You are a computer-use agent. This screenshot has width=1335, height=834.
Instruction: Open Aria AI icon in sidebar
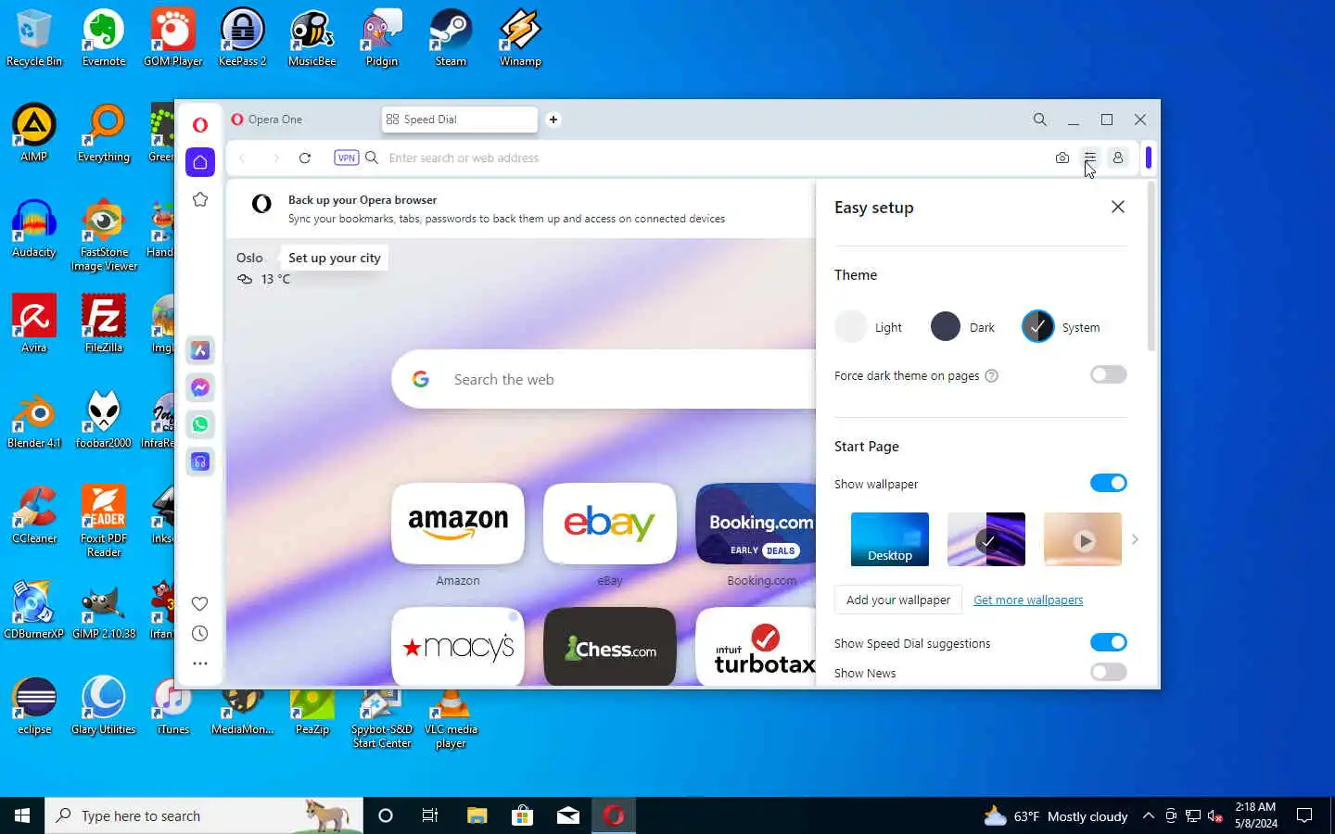(200, 350)
